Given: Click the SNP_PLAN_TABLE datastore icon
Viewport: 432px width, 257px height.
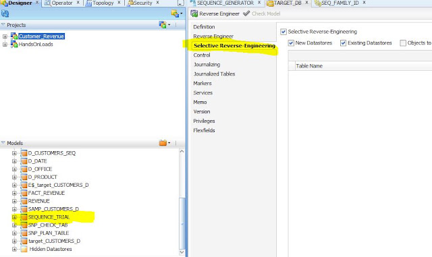Looking at the screenshot, I should (x=24, y=233).
